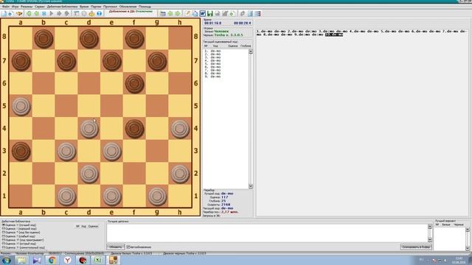Select the highlighted move 10 in notation
472x265 pixels.
pos(334,35)
